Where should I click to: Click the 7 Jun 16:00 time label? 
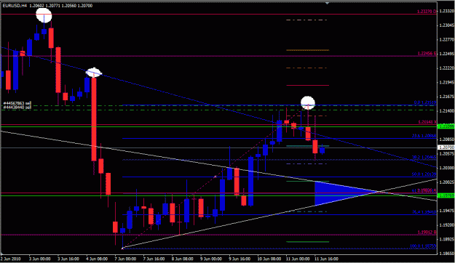click(x=154, y=259)
